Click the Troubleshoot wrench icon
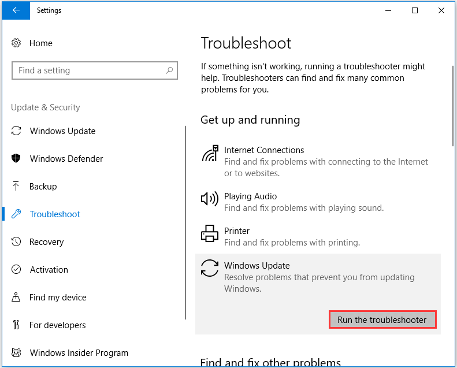The image size is (457, 368). coord(16,214)
